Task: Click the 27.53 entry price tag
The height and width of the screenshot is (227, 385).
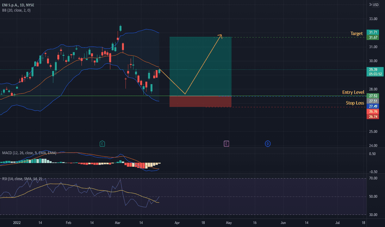Action: pos(373,96)
